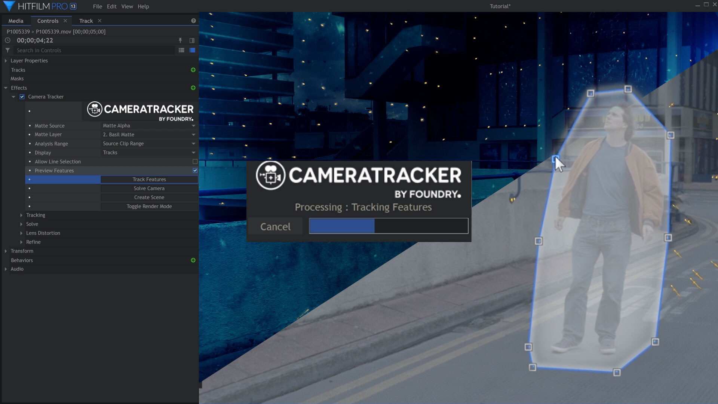Click the filter funnel icon
This screenshot has width=718, height=404.
(x=7, y=50)
